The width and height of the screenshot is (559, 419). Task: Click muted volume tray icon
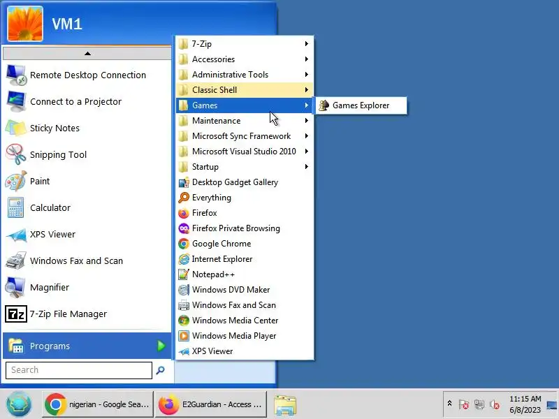[495, 404]
